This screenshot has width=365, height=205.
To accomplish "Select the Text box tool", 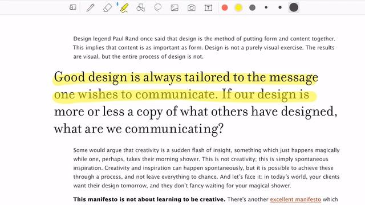I will pyautogui.click(x=208, y=8).
